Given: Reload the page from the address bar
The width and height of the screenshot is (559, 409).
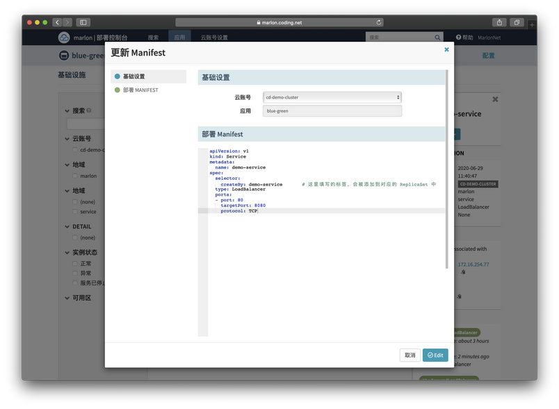Looking at the screenshot, I should tap(379, 22).
